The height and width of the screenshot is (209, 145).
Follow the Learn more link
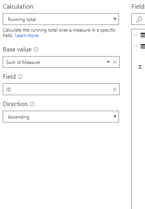coord(27,35)
